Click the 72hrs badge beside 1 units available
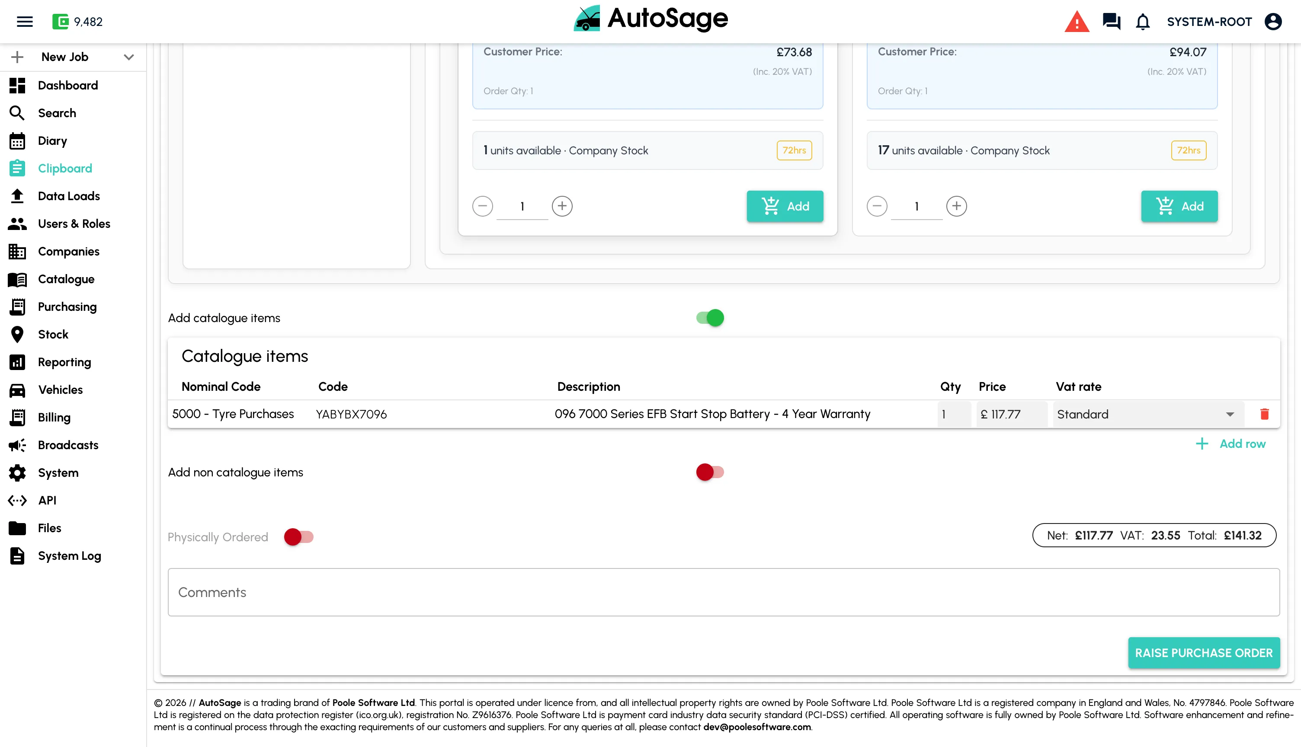Image resolution: width=1301 pixels, height=747 pixels. pos(794,150)
